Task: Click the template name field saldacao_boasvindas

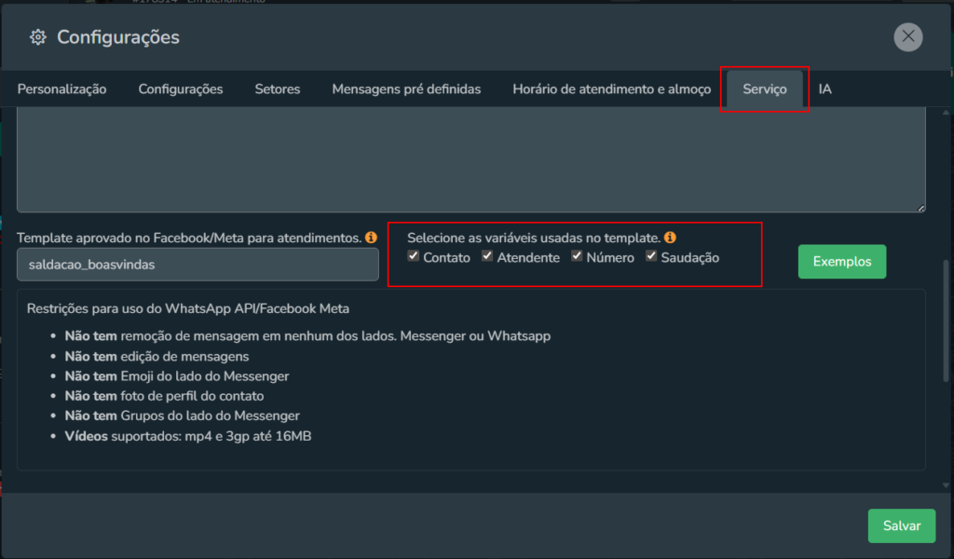Action: [198, 265]
